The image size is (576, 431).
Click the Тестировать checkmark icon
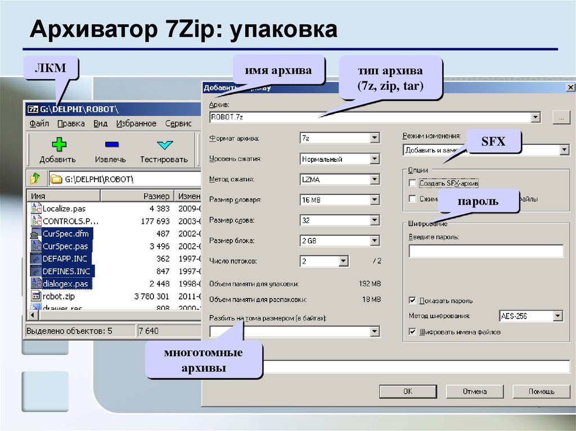tap(165, 144)
